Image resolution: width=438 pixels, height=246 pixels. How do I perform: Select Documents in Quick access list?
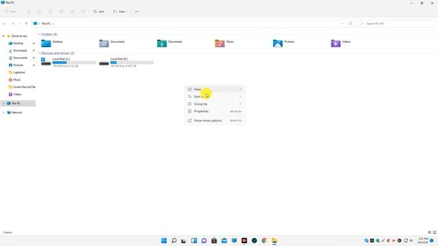point(20,57)
